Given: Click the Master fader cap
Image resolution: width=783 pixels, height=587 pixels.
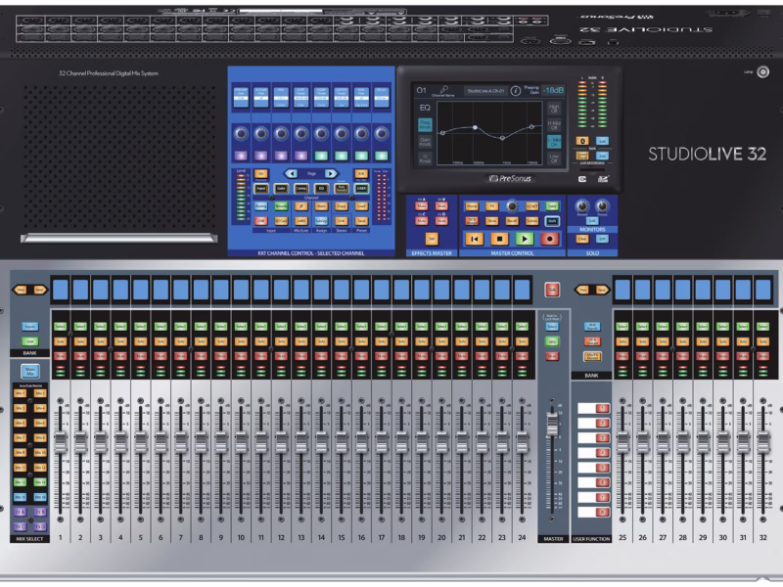Looking at the screenshot, I should click(552, 425).
